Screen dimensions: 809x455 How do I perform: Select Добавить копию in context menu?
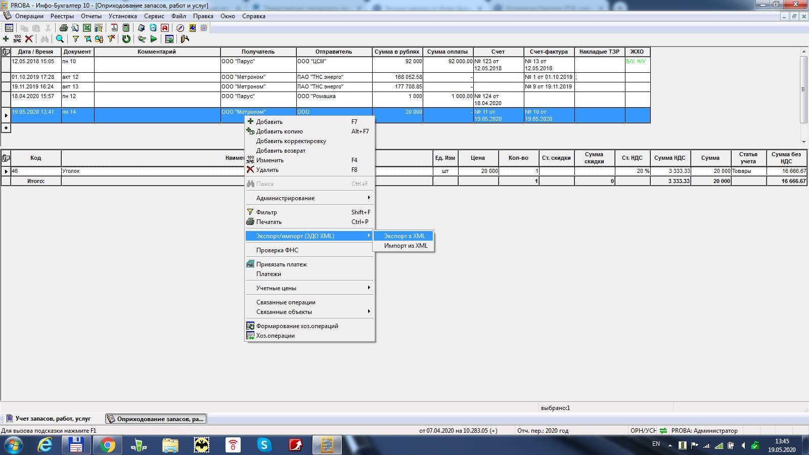pyautogui.click(x=309, y=131)
